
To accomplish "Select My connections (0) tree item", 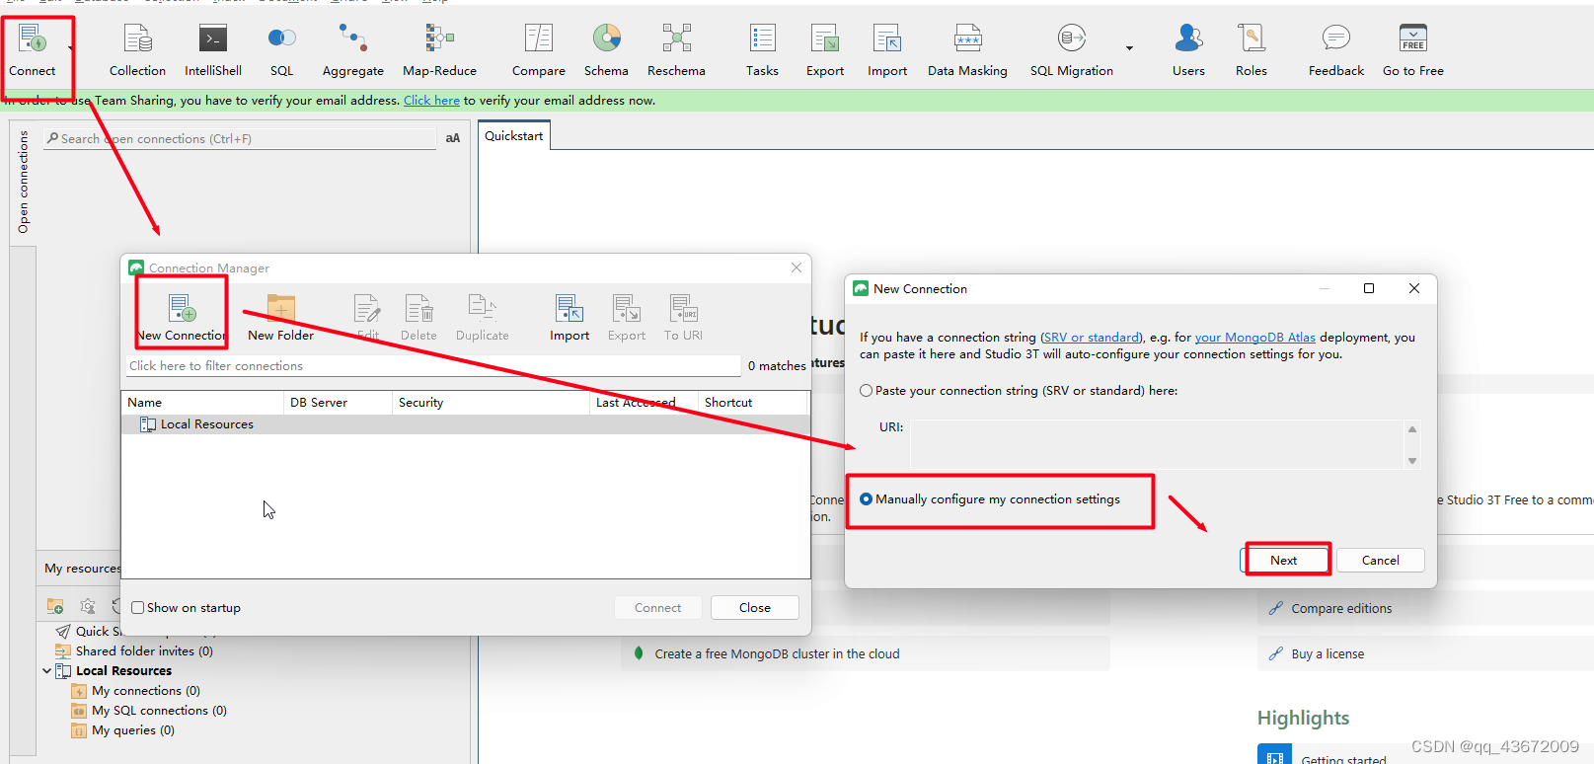I will 146,691.
